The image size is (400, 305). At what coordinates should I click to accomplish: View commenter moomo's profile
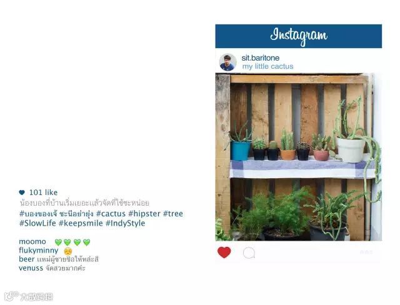32,241
